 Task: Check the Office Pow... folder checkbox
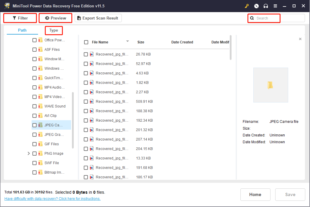pyautogui.click(x=35, y=40)
